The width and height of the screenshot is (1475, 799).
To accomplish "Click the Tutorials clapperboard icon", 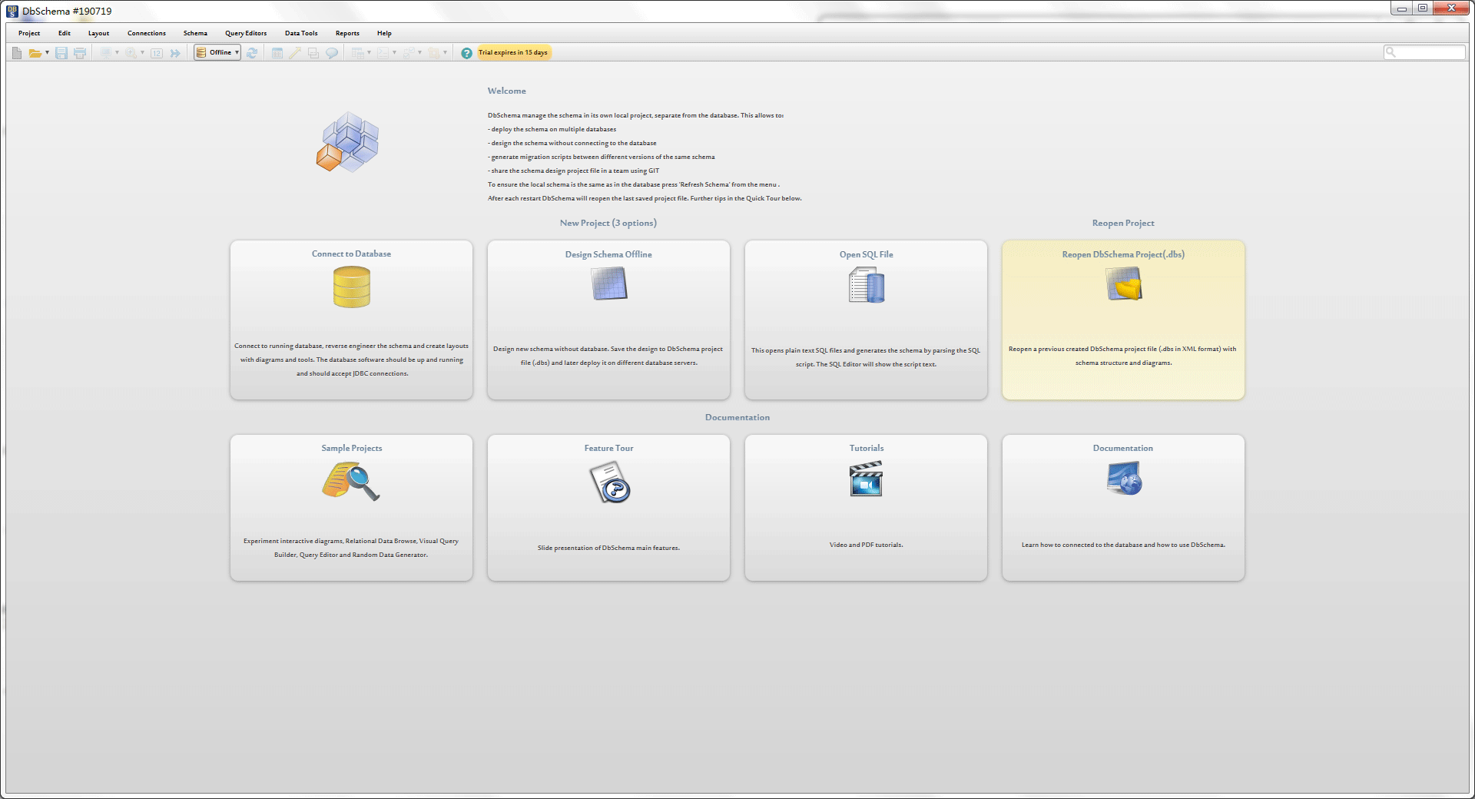I will (866, 479).
